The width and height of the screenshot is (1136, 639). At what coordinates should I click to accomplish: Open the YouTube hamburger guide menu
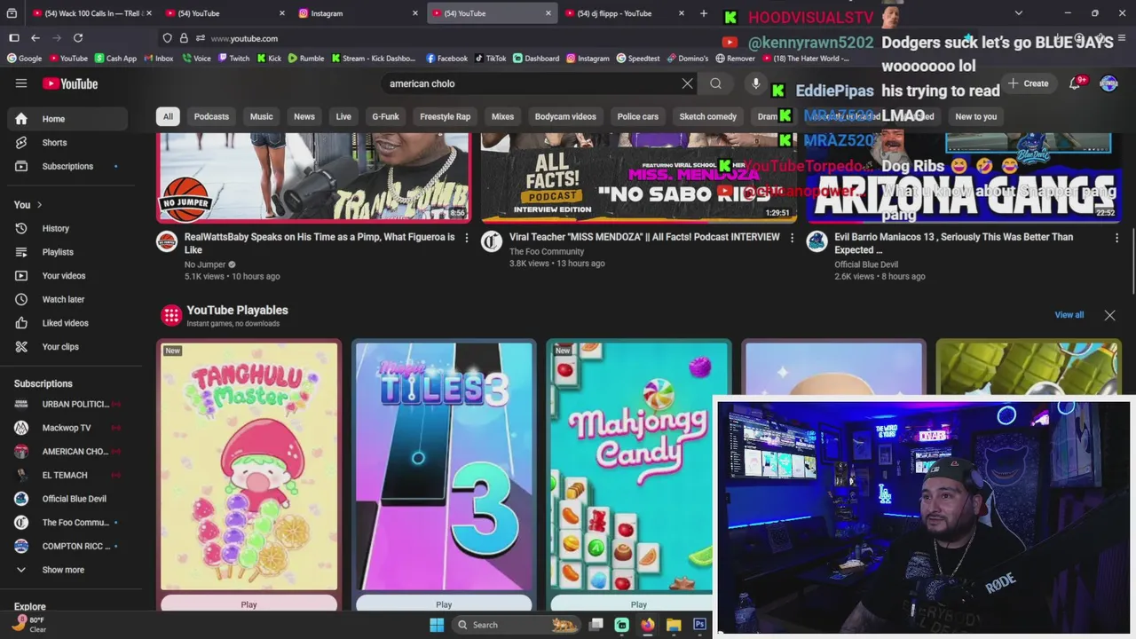[x=21, y=83]
